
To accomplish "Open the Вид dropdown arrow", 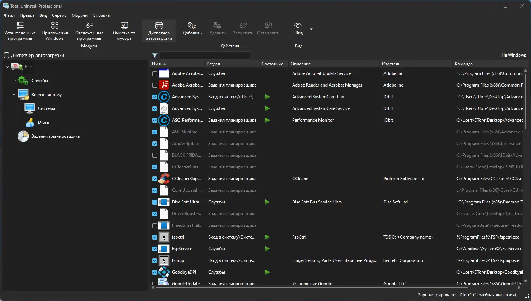I will click(x=311, y=29).
